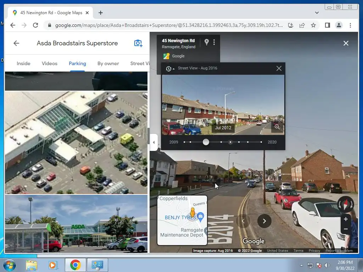Open Windows Start menu
Image resolution: width=363 pixels, height=272 pixels.
9,265
